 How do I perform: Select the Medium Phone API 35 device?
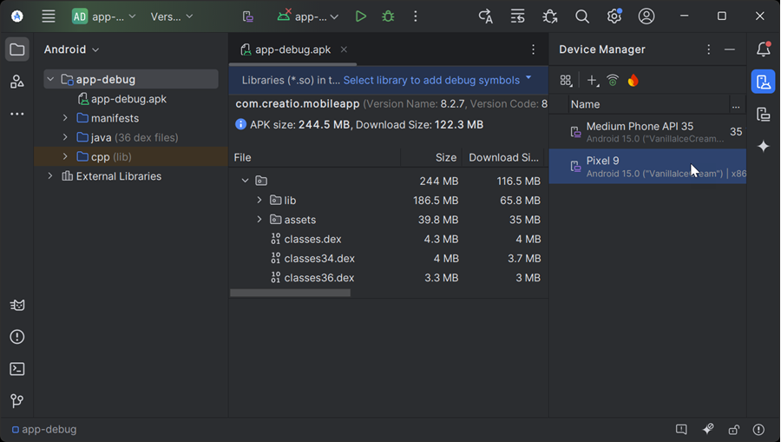pyautogui.click(x=647, y=132)
